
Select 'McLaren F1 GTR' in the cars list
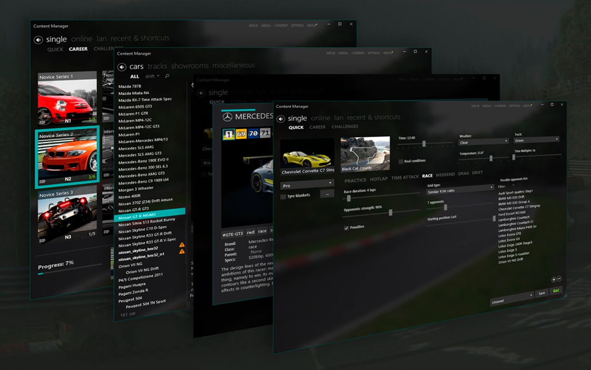(133, 114)
